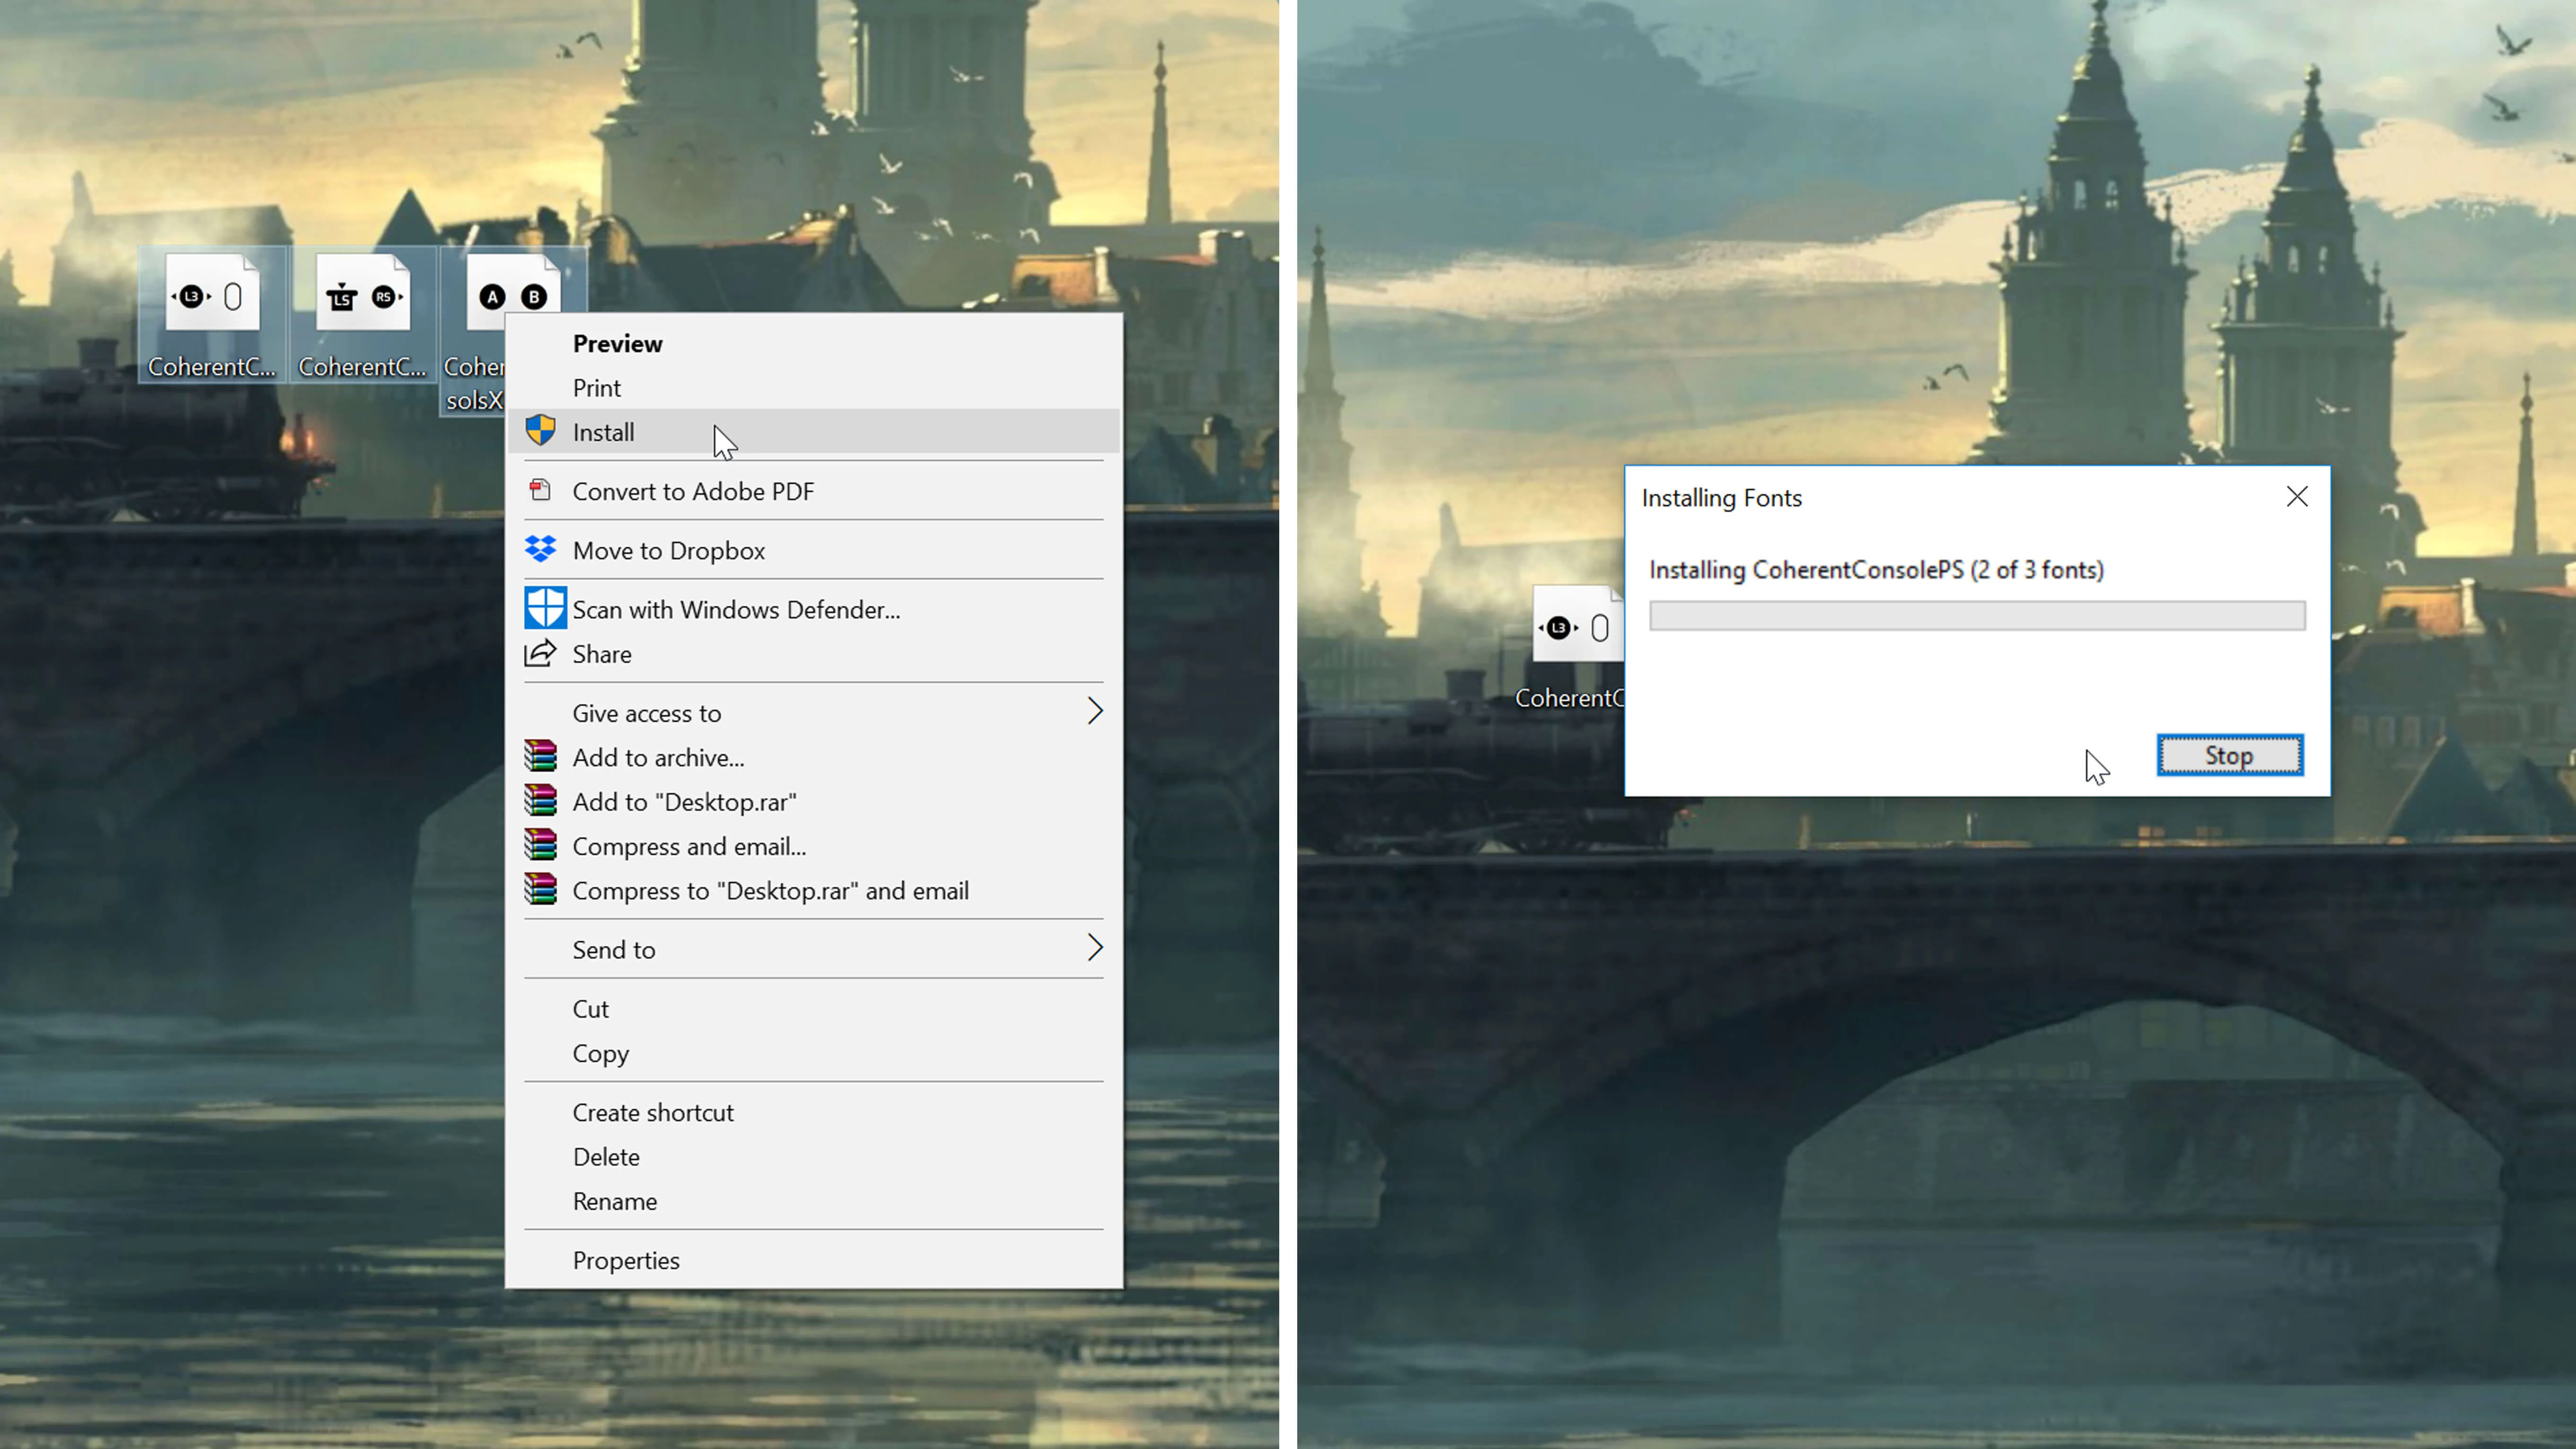The width and height of the screenshot is (2576, 1449).
Task: Click the Adobe PDF convert icon
Action: pos(540,490)
